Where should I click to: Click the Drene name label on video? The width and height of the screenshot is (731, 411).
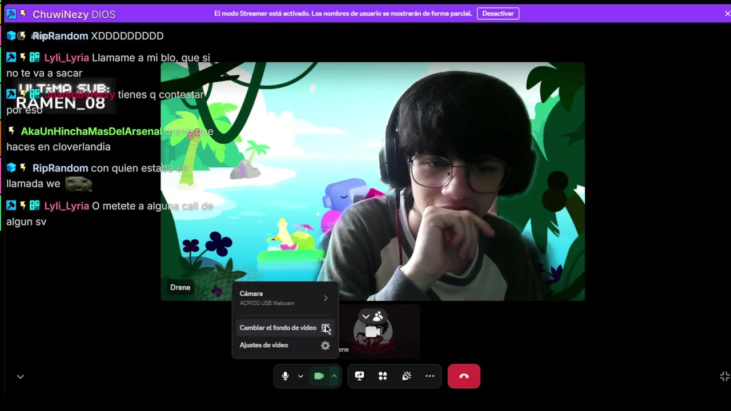coord(180,287)
